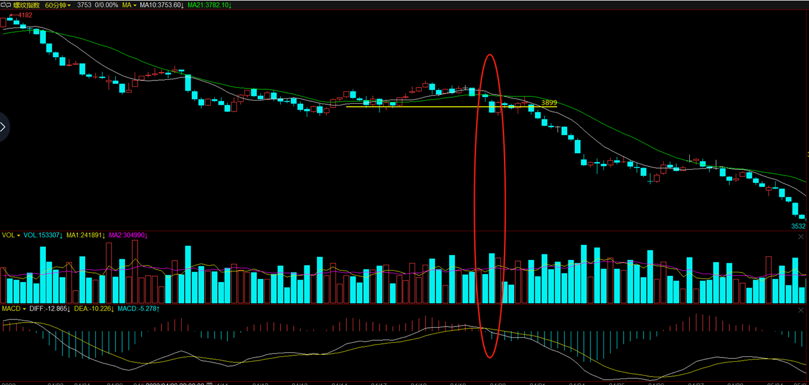Click the DEA:-10.226 value label
809x385 pixels.
(x=94, y=309)
